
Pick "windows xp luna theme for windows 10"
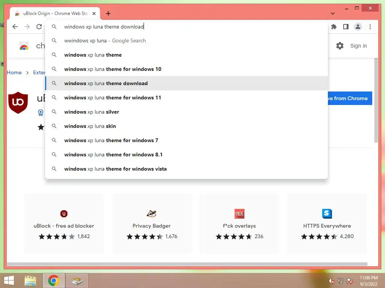pos(186,69)
